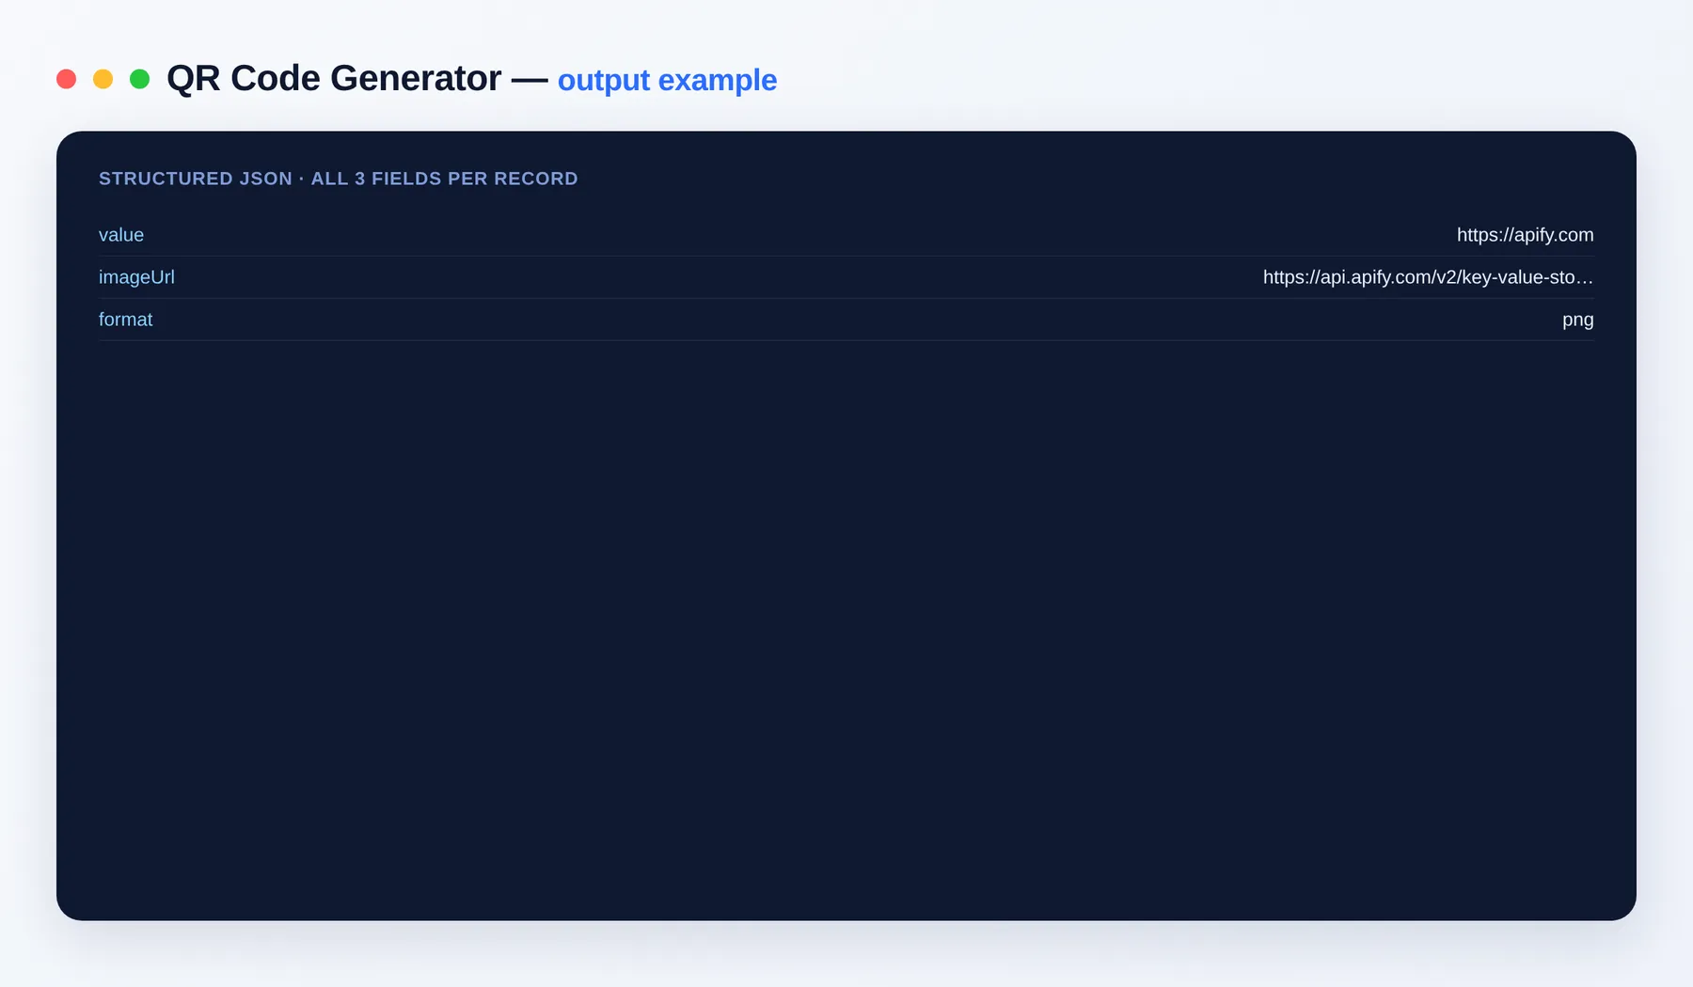Screen dimensions: 1693x987
Task: Click the yellow minimize dot
Action: [103, 79]
